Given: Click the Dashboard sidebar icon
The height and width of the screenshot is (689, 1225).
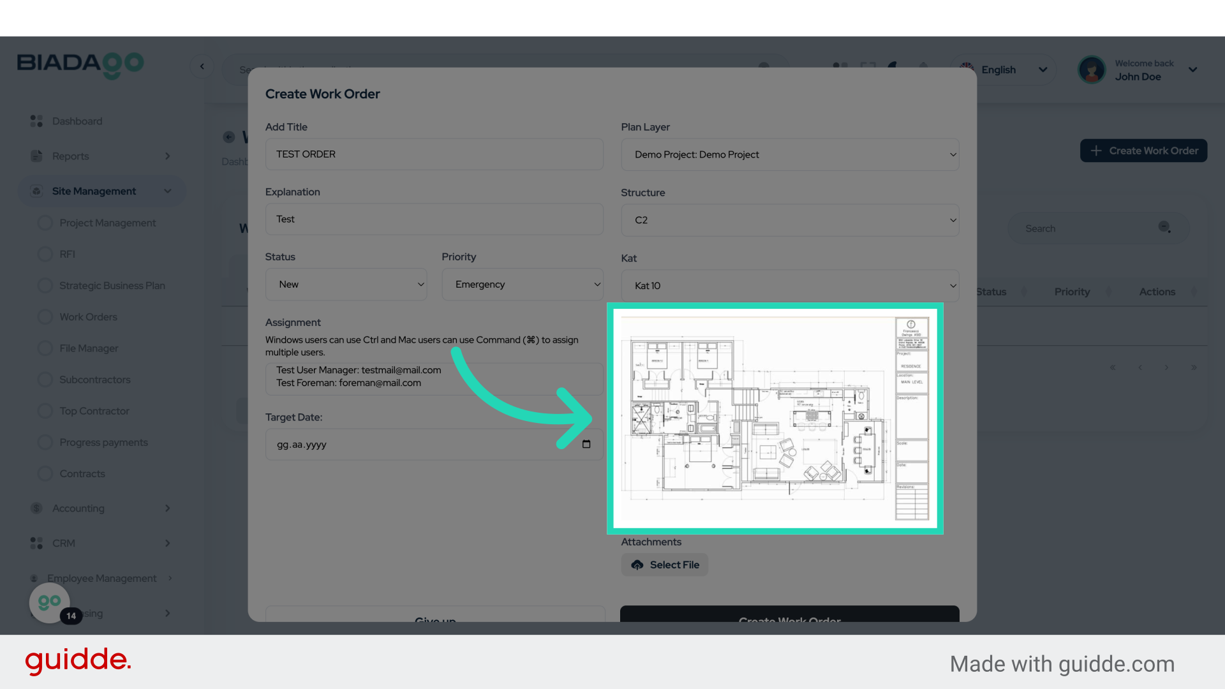Looking at the screenshot, I should [x=36, y=121].
